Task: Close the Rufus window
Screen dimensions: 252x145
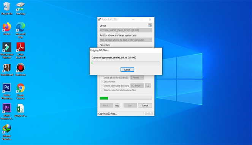Action: coord(150,19)
